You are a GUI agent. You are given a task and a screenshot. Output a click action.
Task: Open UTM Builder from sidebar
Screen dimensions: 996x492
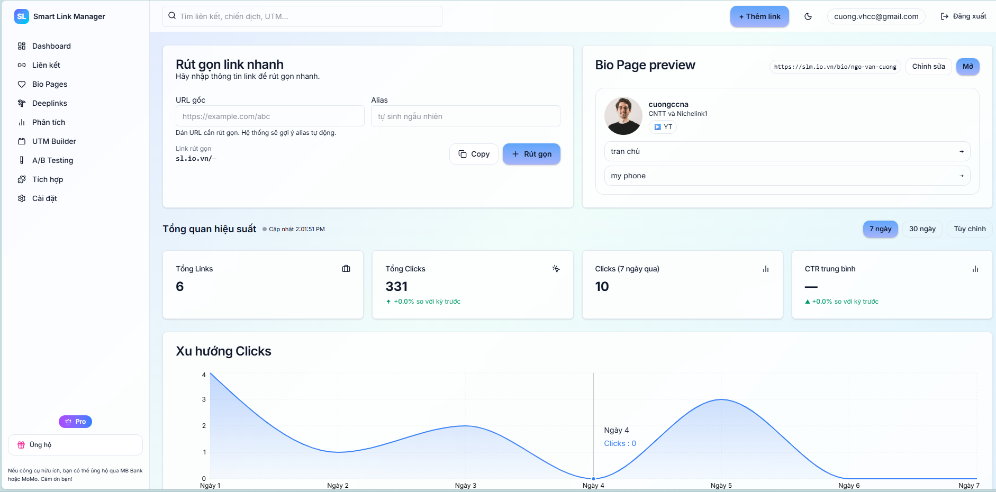[x=54, y=141]
